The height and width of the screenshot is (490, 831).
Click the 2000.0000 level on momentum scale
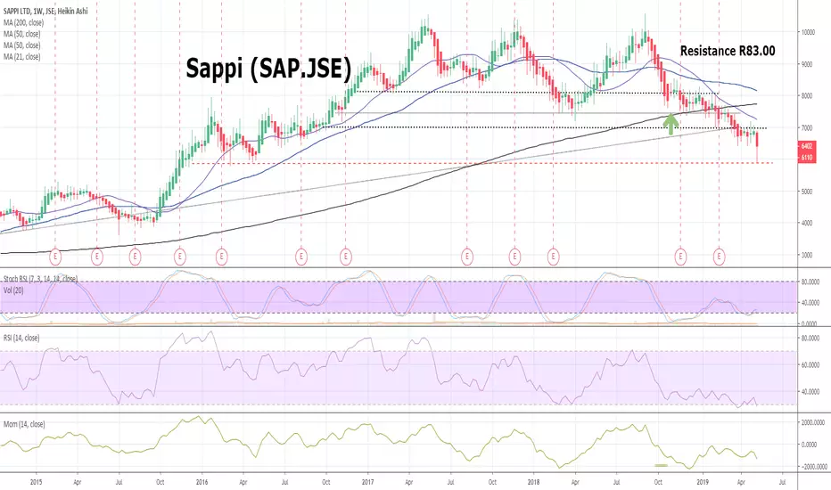(813, 422)
